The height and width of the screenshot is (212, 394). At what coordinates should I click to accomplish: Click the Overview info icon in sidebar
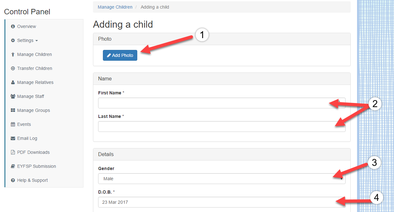tap(13, 26)
